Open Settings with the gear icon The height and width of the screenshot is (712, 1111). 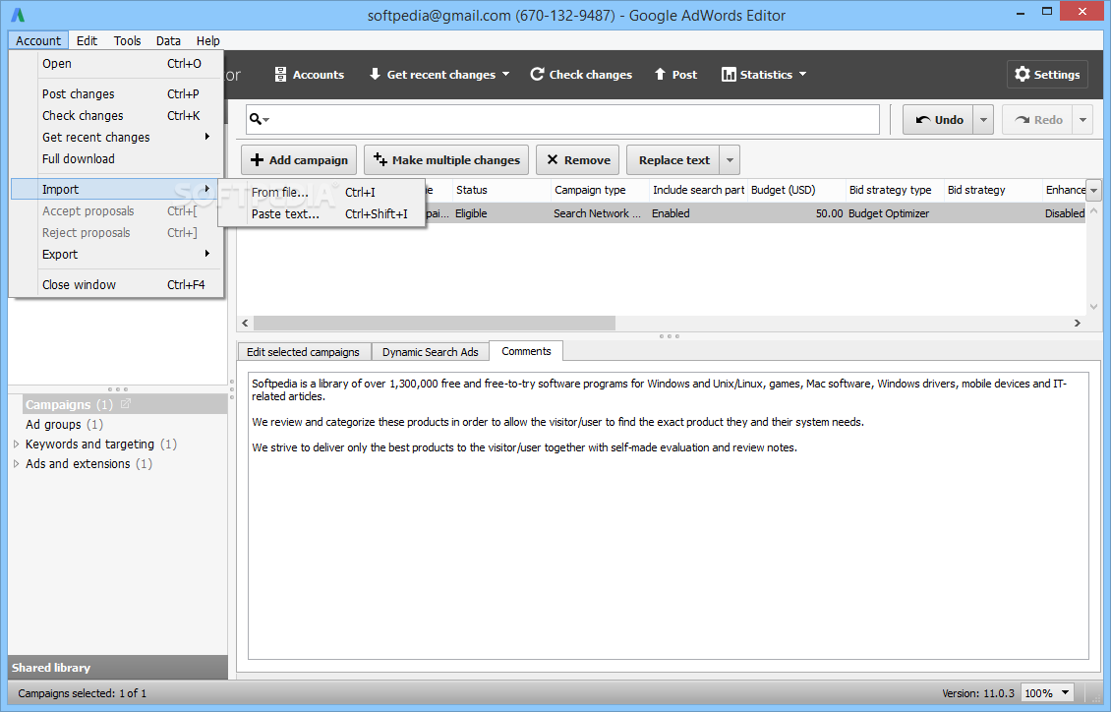click(x=1047, y=75)
